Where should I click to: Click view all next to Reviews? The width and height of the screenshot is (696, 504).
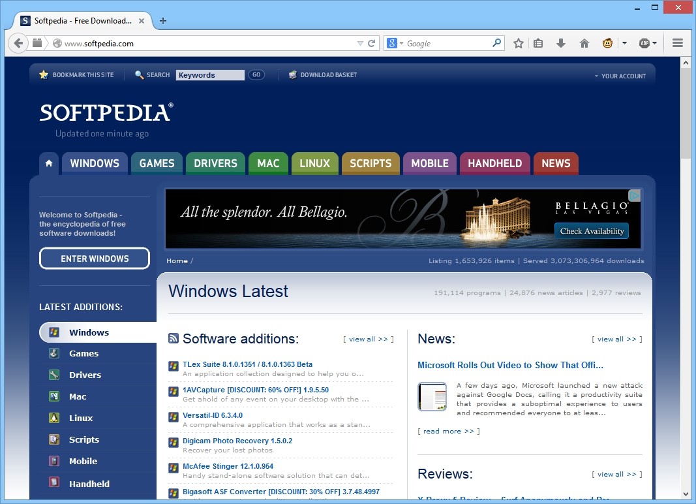(616, 474)
